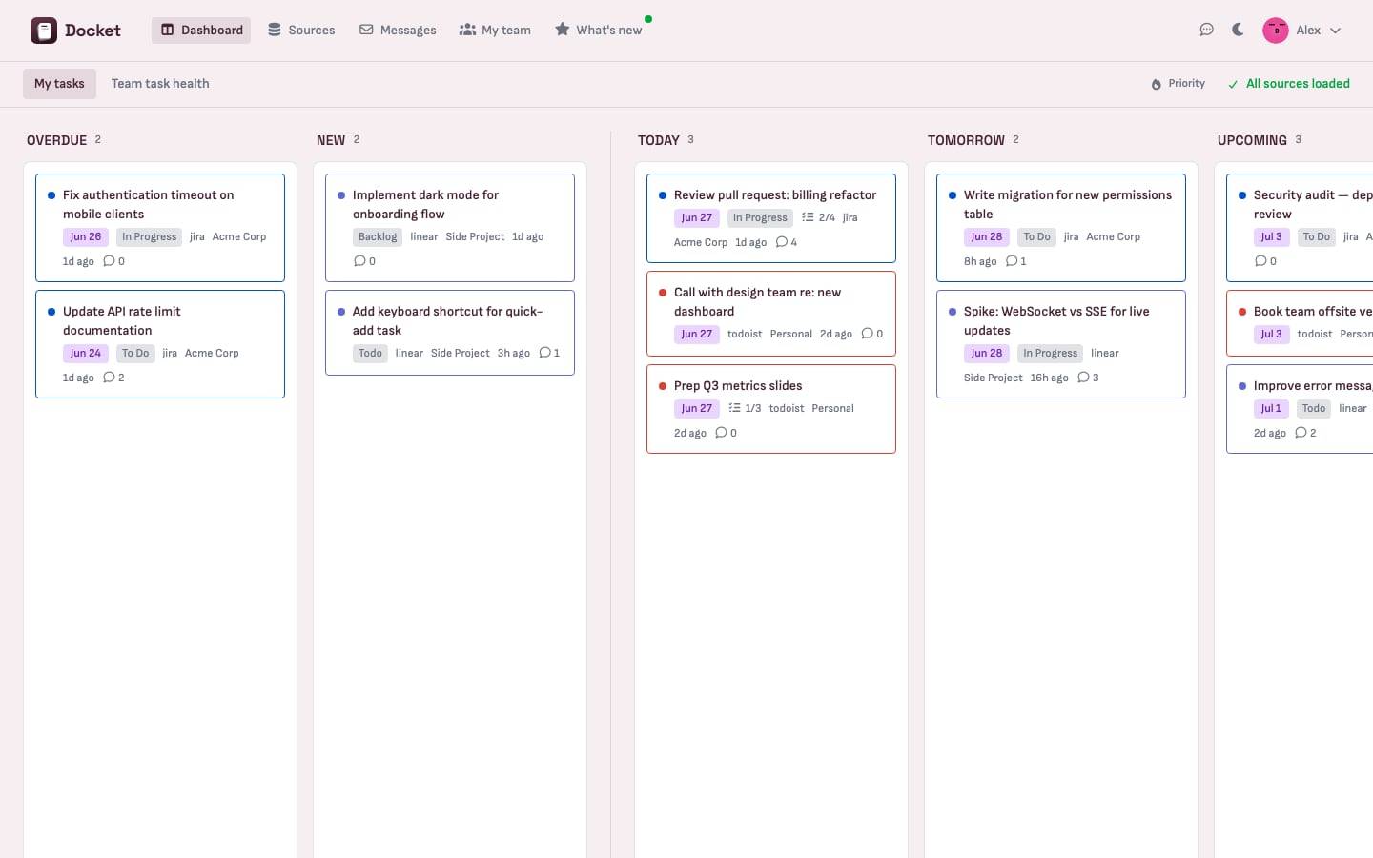Click the Jun 24 due date badge

(x=85, y=353)
